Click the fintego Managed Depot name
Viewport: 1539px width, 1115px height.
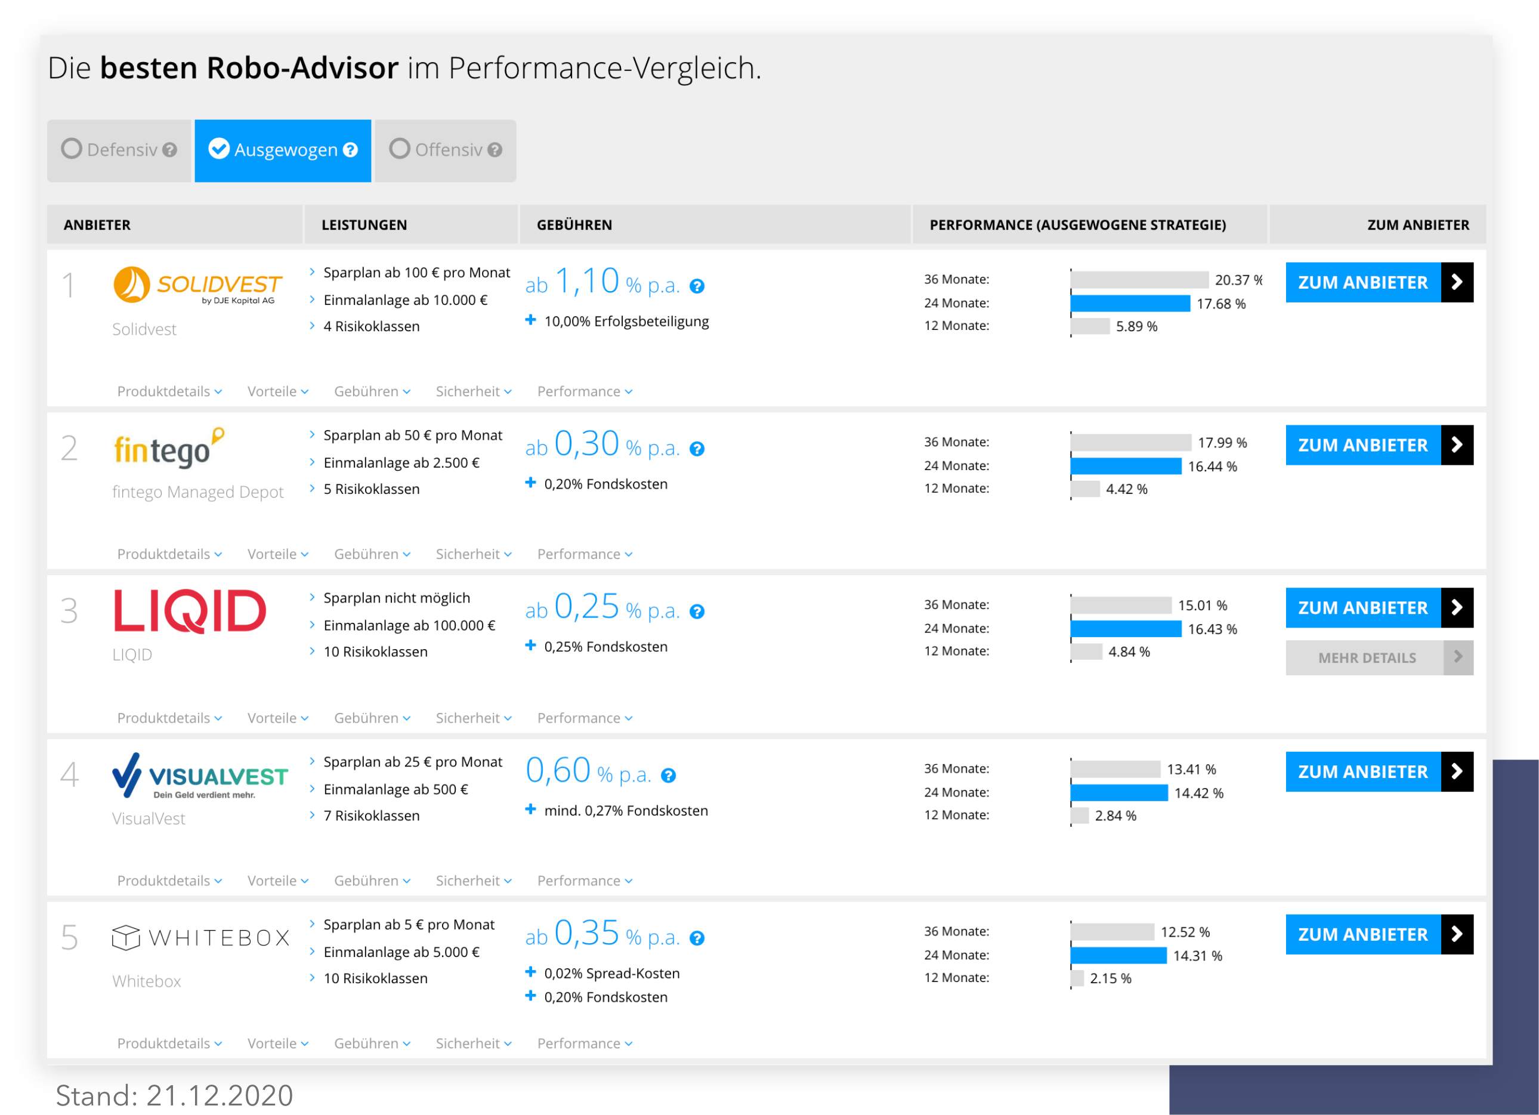[x=197, y=492]
